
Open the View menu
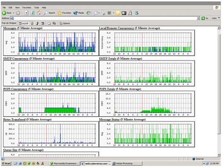click(17, 8)
